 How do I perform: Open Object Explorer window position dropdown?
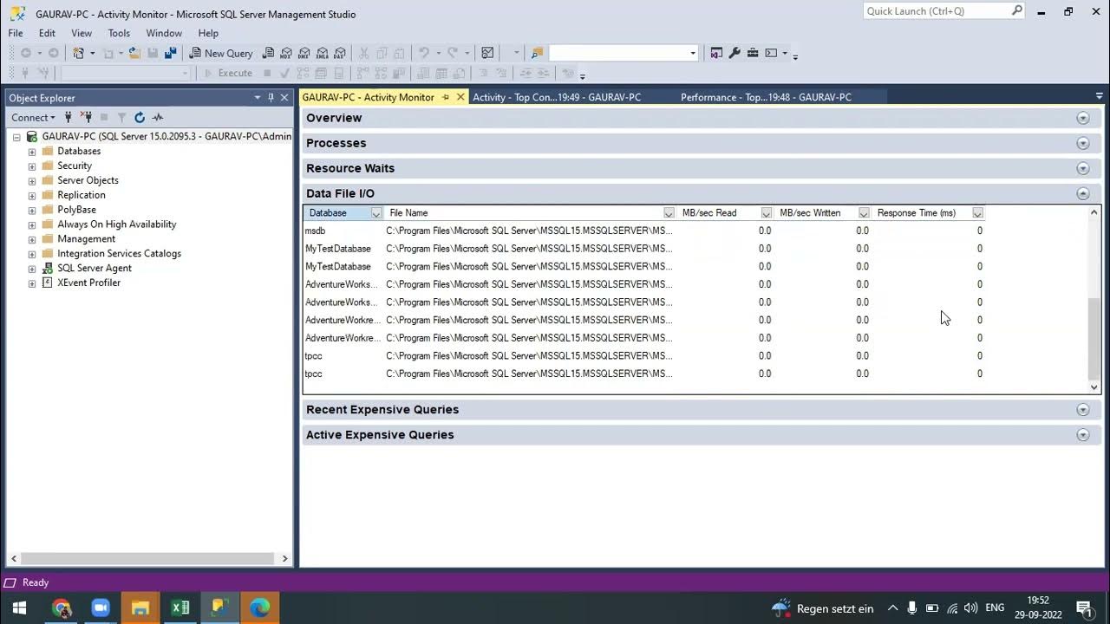coord(257,98)
